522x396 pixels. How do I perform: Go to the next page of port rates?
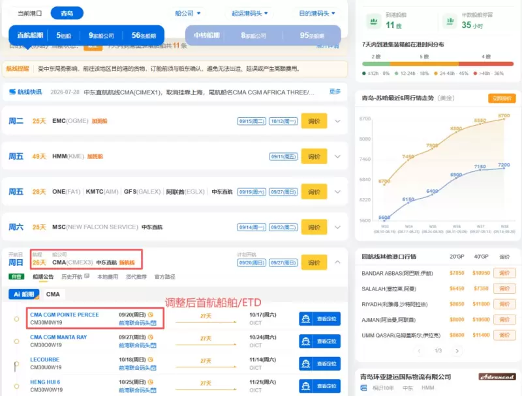[x=457, y=351]
